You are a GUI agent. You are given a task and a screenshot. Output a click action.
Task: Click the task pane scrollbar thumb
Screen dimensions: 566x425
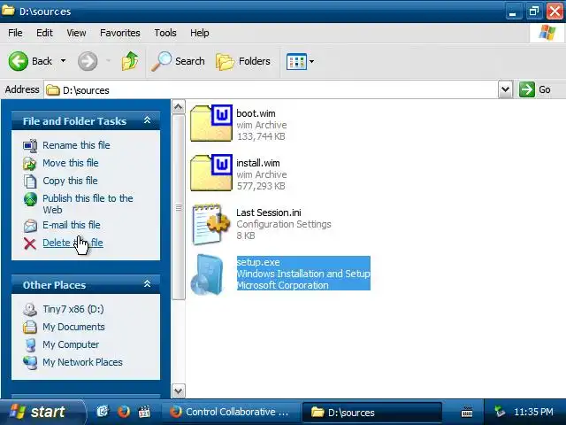click(x=179, y=207)
